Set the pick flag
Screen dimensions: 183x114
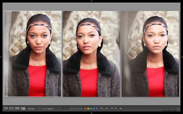tap(63, 109)
